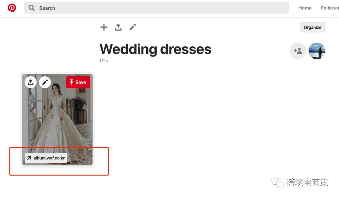The image size is (339, 197).
Task: Add a pin with the plus icon
Action: coord(104,27)
